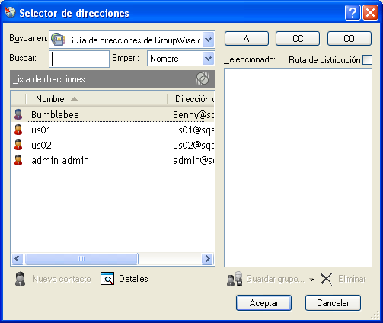
Task: Click the Benny@ email address cell
Action: point(193,115)
